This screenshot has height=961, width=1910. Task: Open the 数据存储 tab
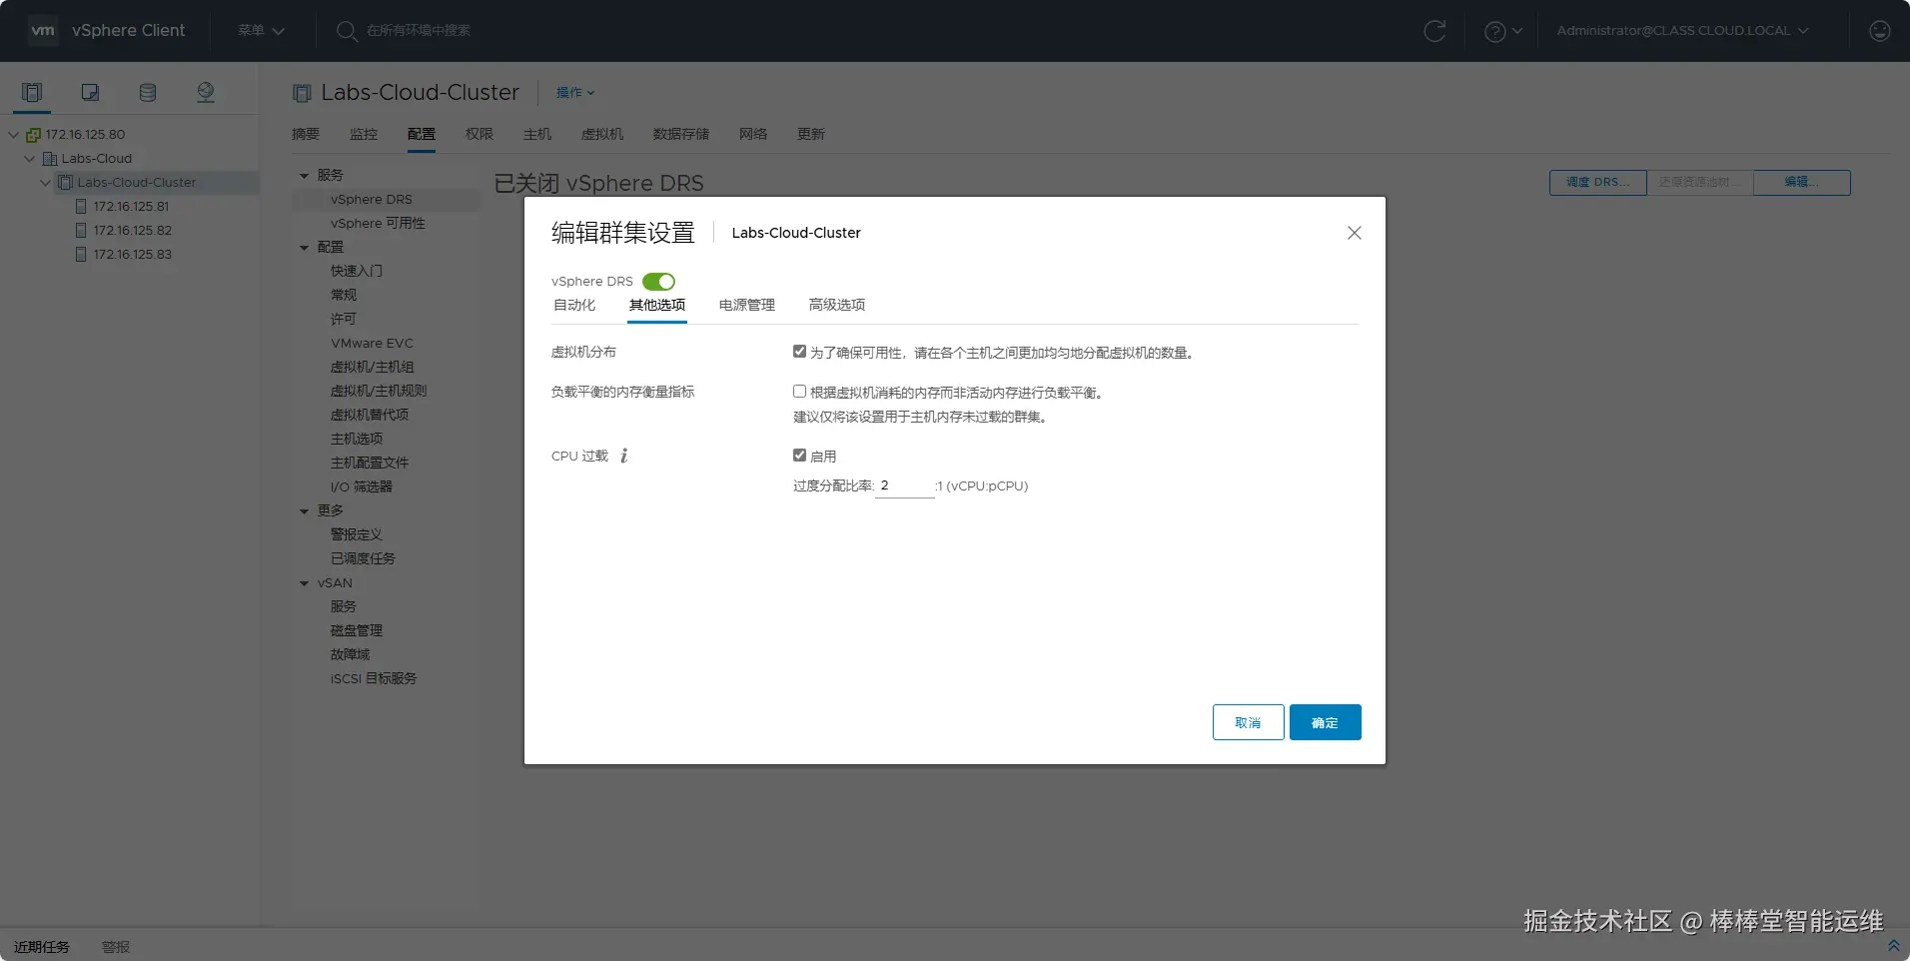681,134
